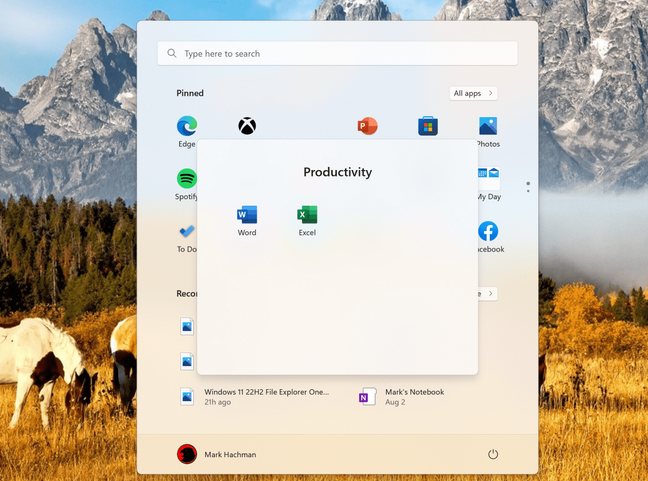The height and width of the screenshot is (481, 648).
Task: Click the image file icon beside Windows 11 22H2
Action: [x=187, y=397]
